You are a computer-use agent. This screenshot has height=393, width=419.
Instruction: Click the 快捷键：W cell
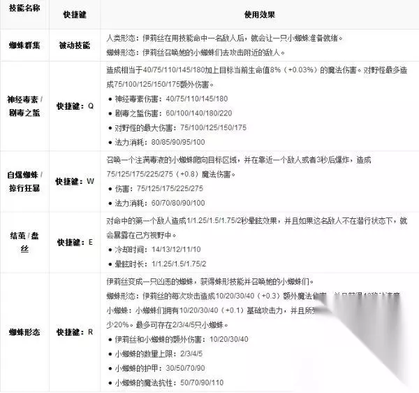[x=75, y=181]
